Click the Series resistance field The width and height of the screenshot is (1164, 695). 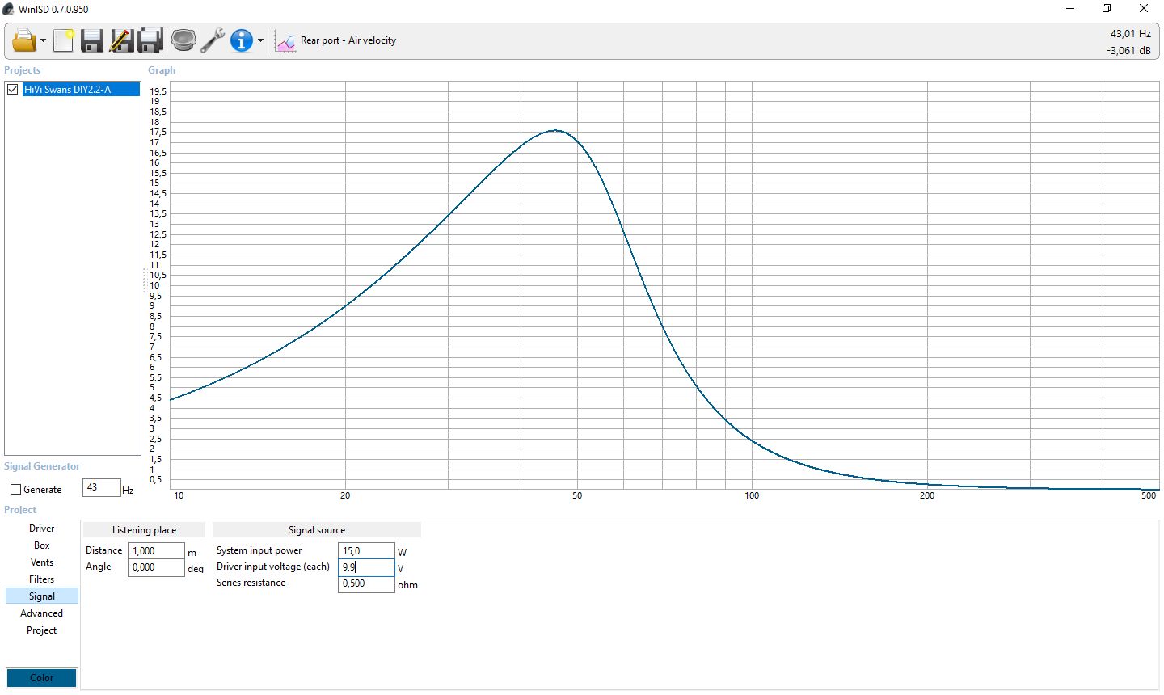coord(366,583)
